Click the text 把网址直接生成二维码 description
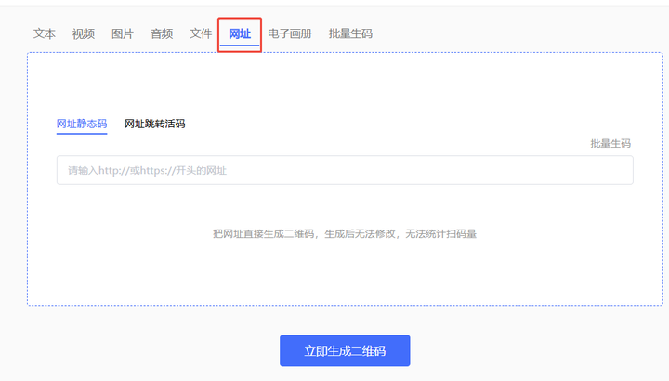This screenshot has height=381, width=669. click(x=345, y=234)
